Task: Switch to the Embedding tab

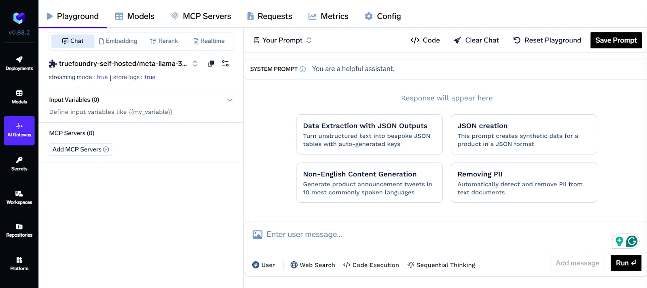Action: click(118, 41)
